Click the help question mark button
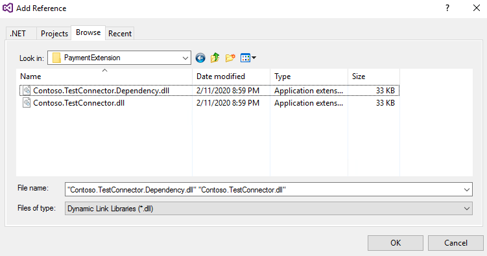Screen dimensions: 487x256 point(447,8)
